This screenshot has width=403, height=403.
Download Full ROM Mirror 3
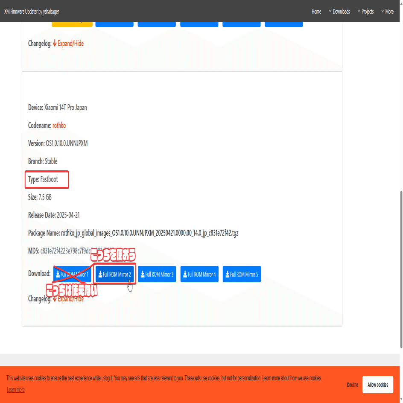click(x=157, y=274)
